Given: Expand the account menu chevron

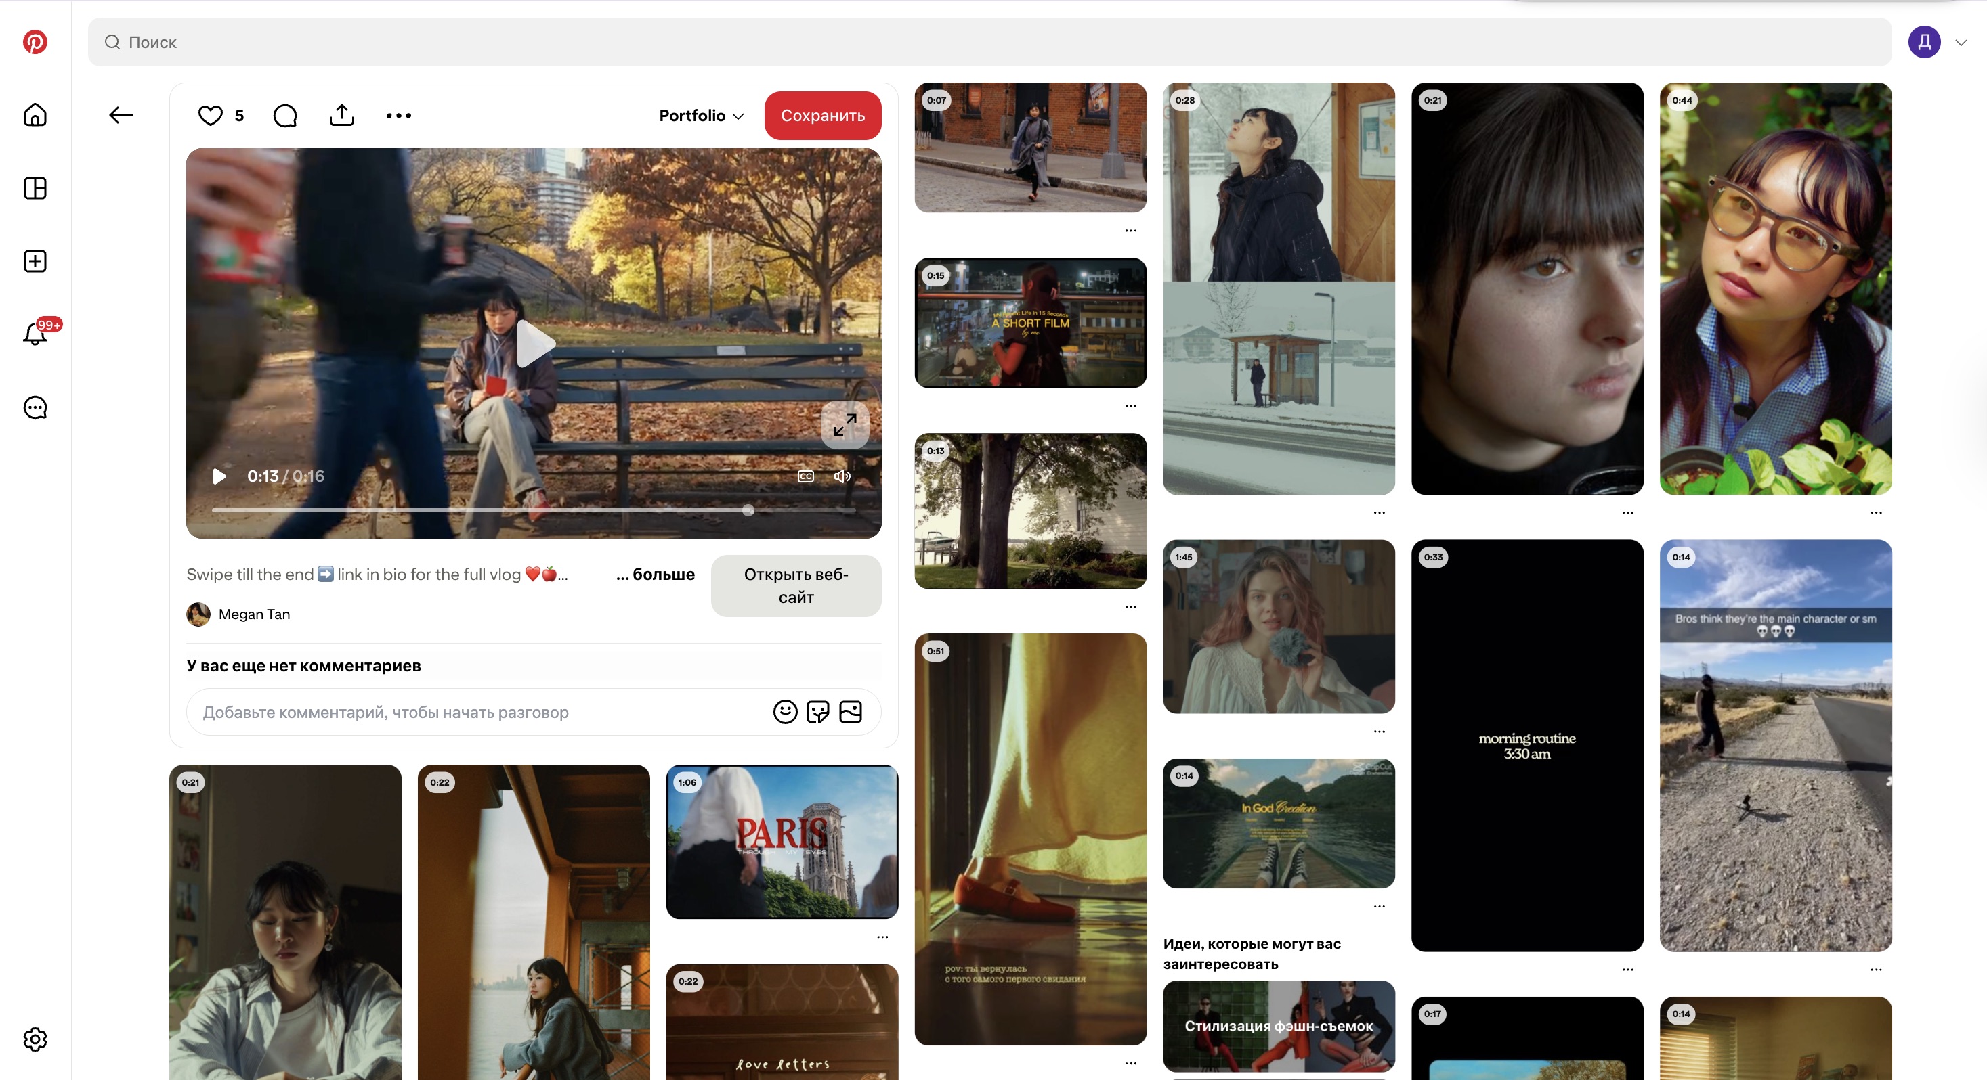Looking at the screenshot, I should click(1960, 43).
